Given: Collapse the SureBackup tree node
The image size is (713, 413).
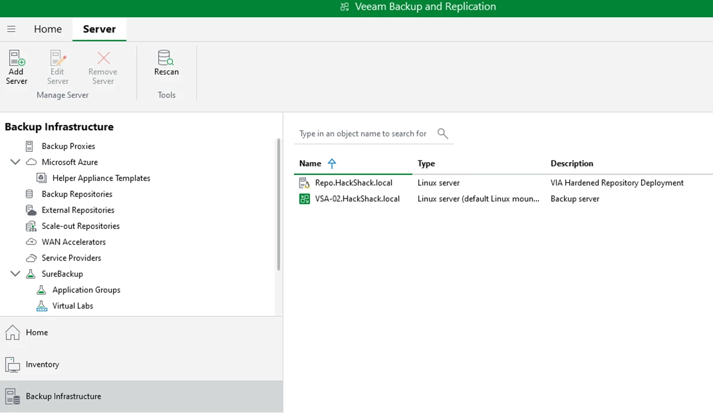Looking at the screenshot, I should (15, 274).
